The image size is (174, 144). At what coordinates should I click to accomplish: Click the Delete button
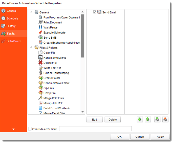pos(113,120)
